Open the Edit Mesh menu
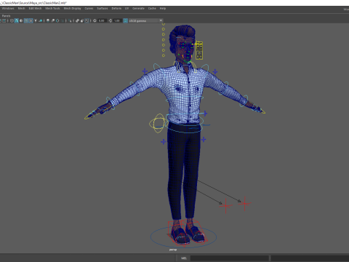Screen dimensions: 349x262 [x=35, y=8]
